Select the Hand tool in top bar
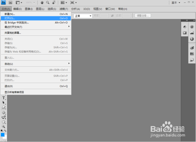 click(42, 2)
